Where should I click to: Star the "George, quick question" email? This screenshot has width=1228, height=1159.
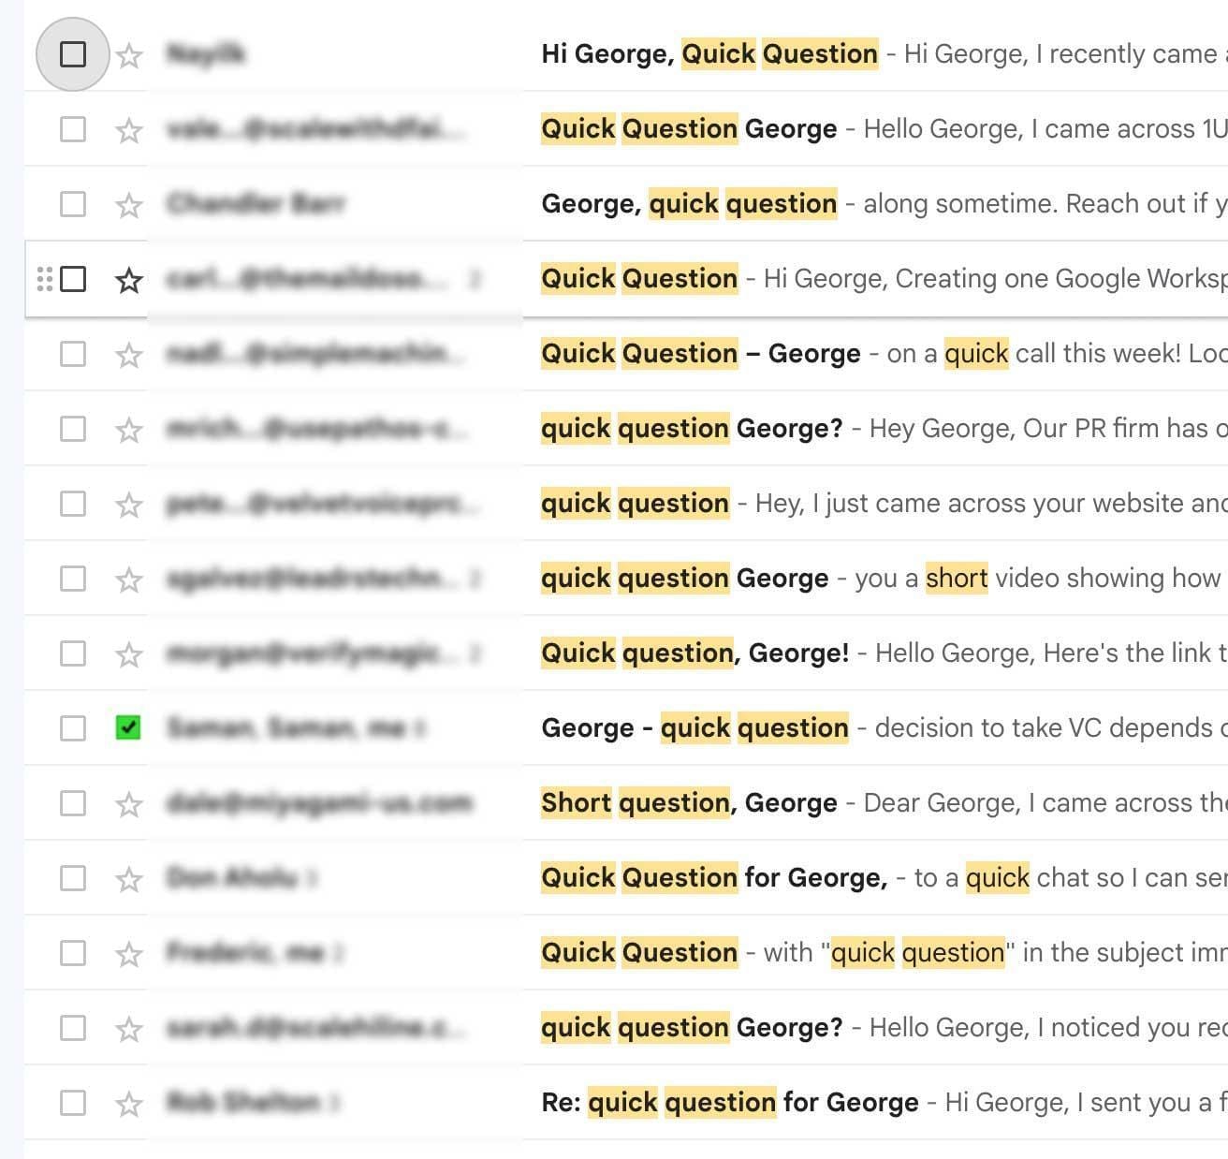coord(129,205)
